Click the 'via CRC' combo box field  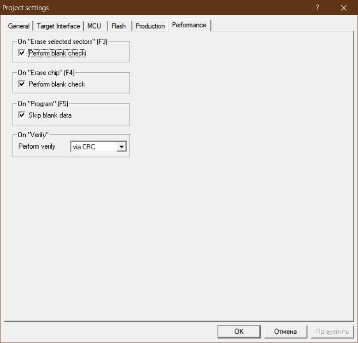click(93, 147)
